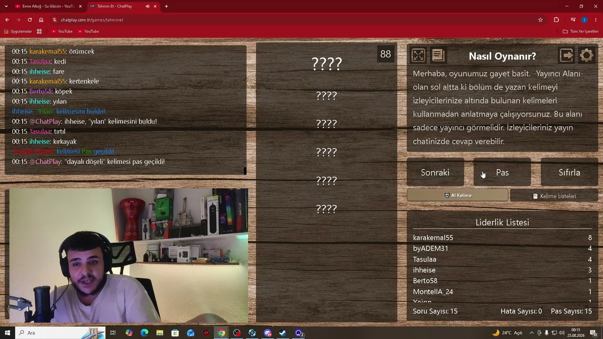This screenshot has width=603, height=339.
Task: Show hidden system tray icons
Action: pos(532,333)
